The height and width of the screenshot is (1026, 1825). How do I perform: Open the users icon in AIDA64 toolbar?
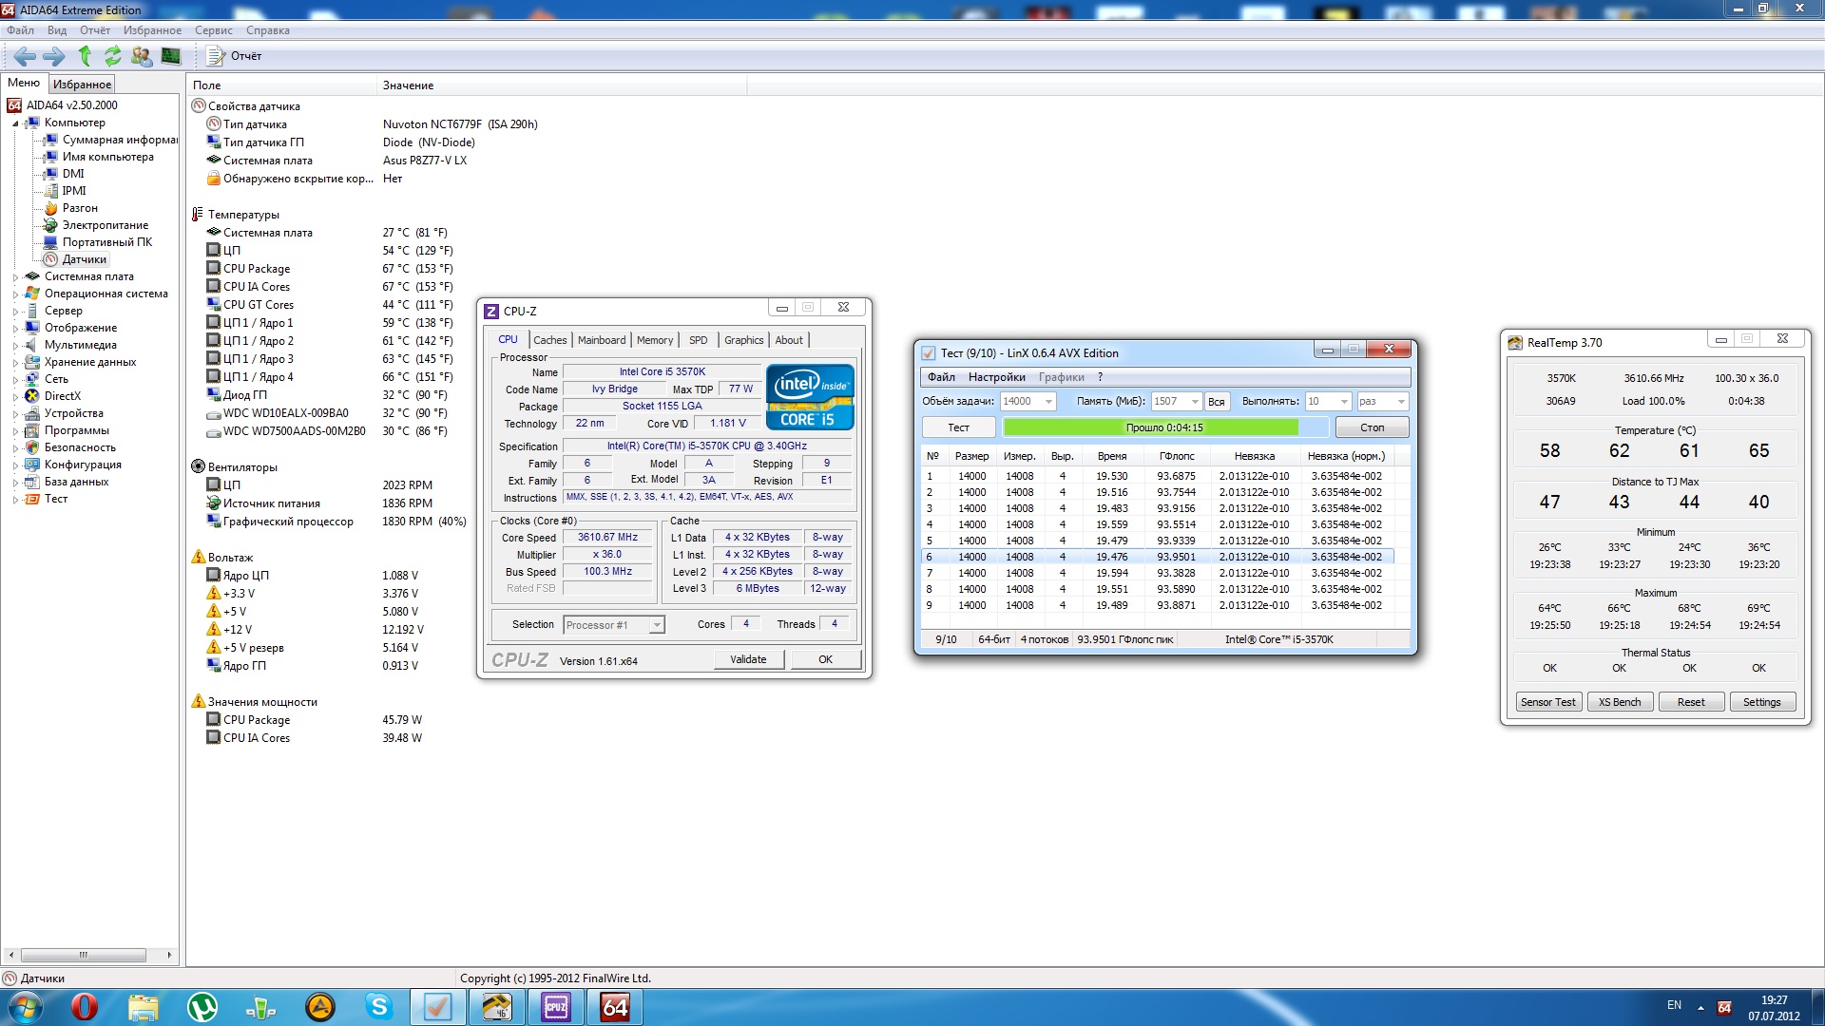(x=142, y=56)
